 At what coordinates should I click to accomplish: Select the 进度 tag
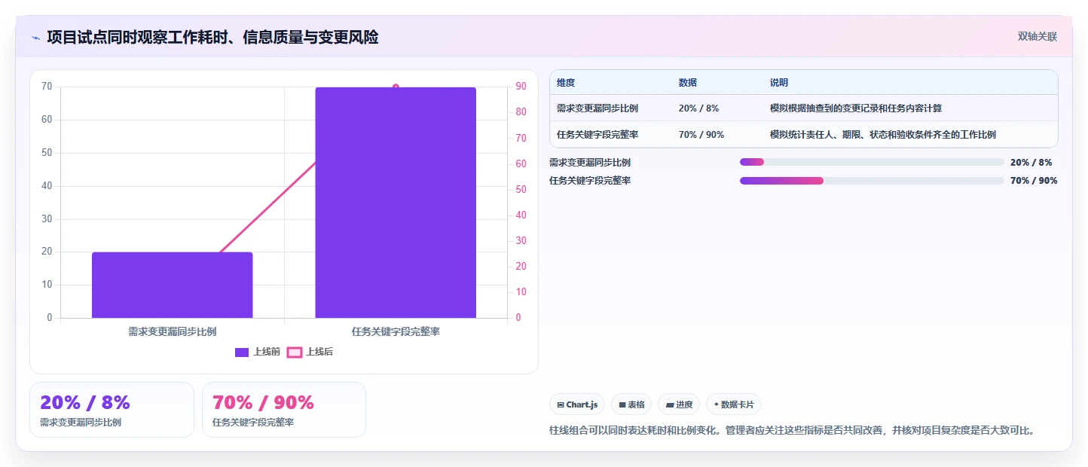pyautogui.click(x=679, y=404)
